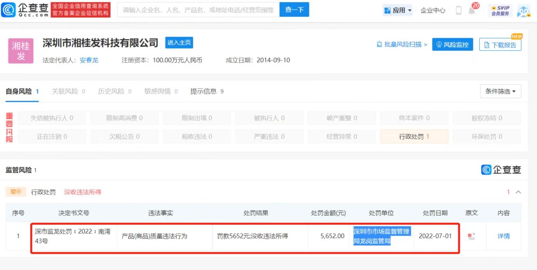This screenshot has width=537, height=270.
Task: Click the mobile phone icon in header
Action: (x=458, y=10)
